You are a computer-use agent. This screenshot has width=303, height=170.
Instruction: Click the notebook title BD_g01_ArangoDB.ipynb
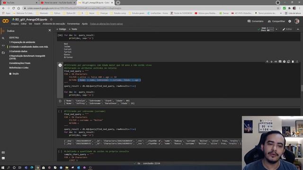click(31, 19)
